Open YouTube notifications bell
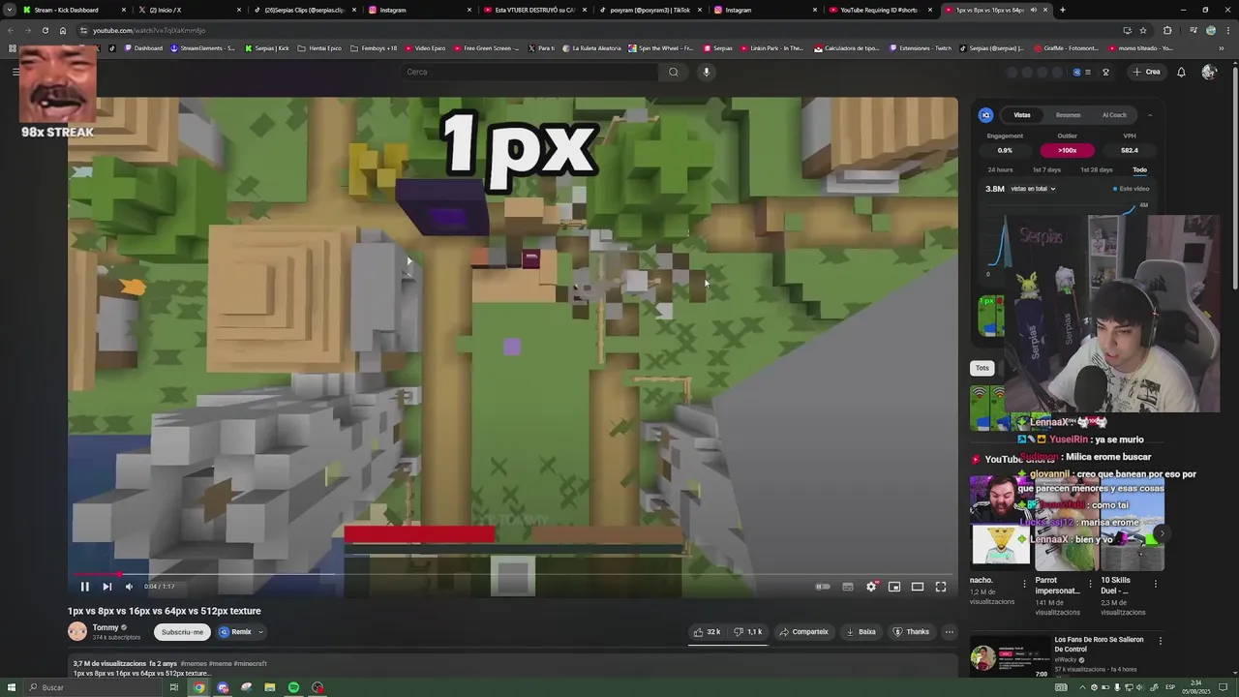 (x=1181, y=72)
